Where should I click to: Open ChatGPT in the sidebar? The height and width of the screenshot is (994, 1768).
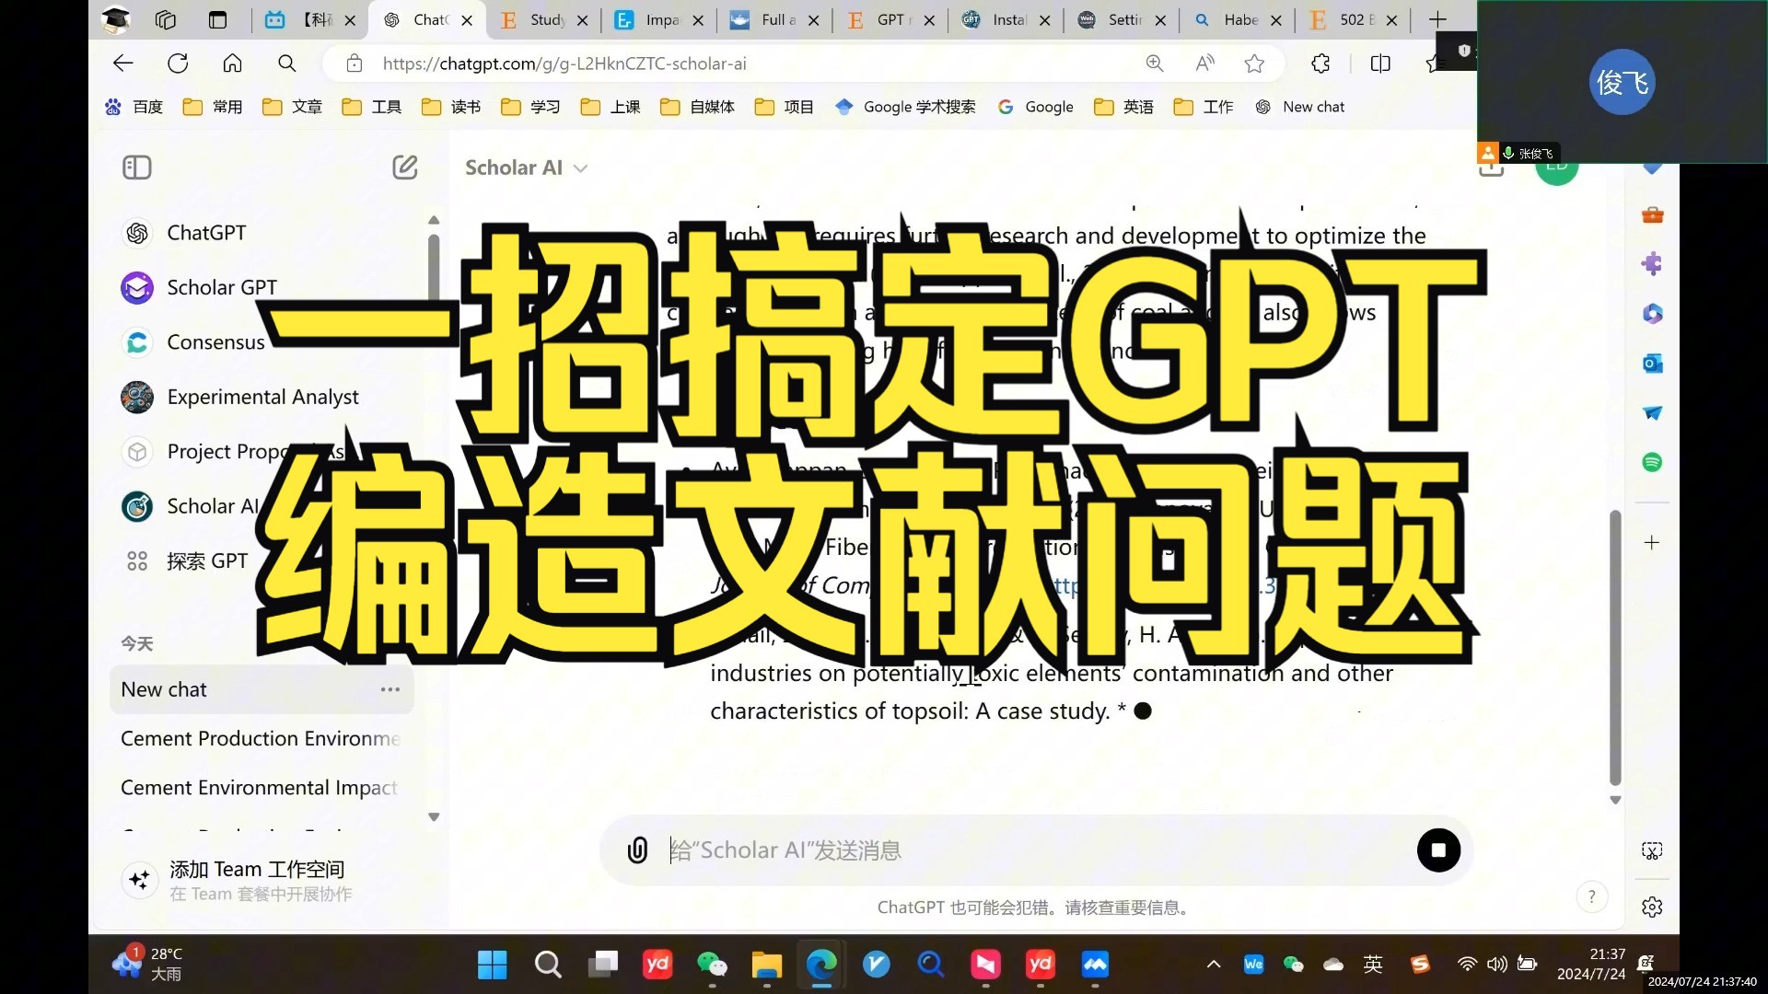click(205, 233)
